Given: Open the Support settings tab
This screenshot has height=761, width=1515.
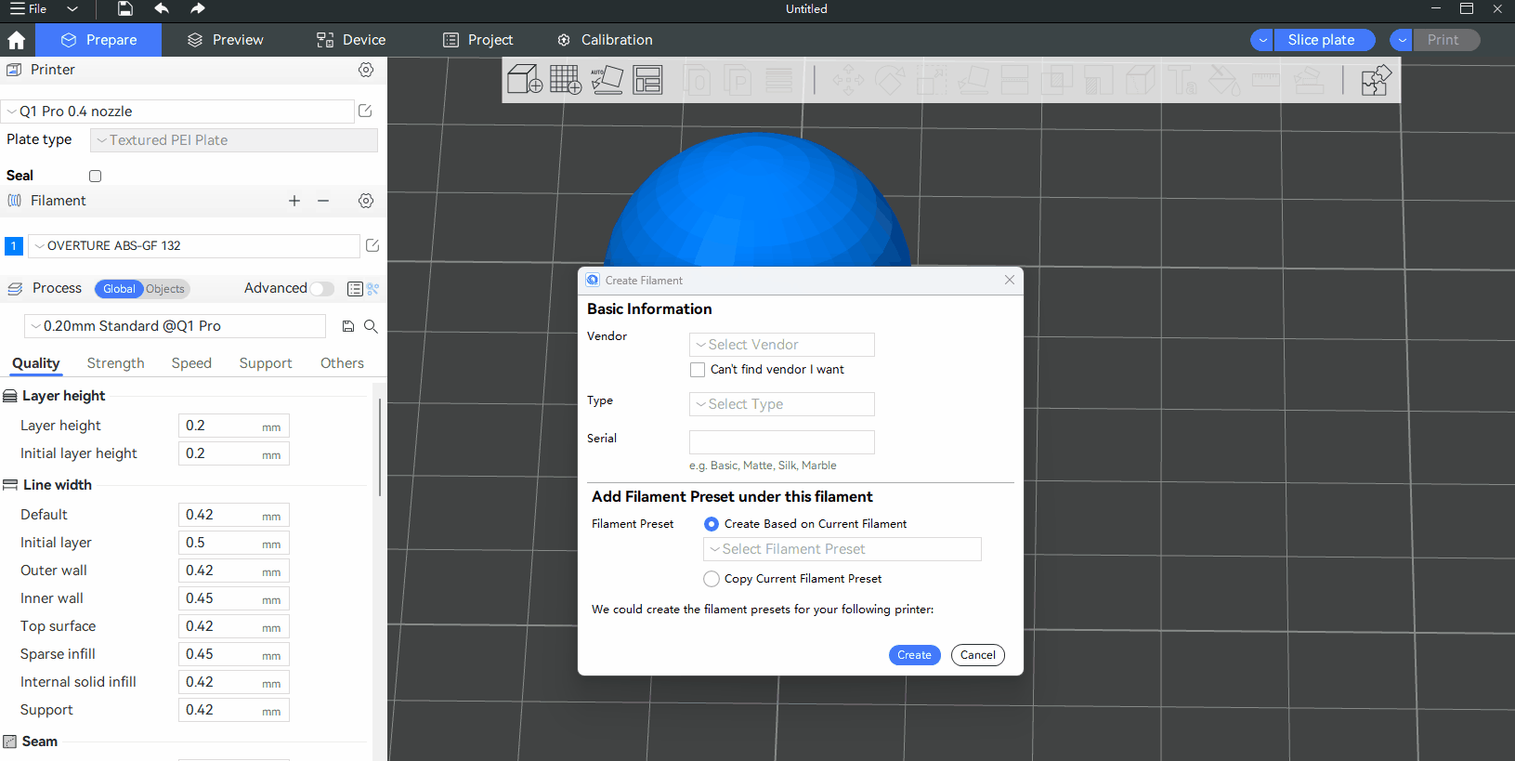Looking at the screenshot, I should click(266, 363).
